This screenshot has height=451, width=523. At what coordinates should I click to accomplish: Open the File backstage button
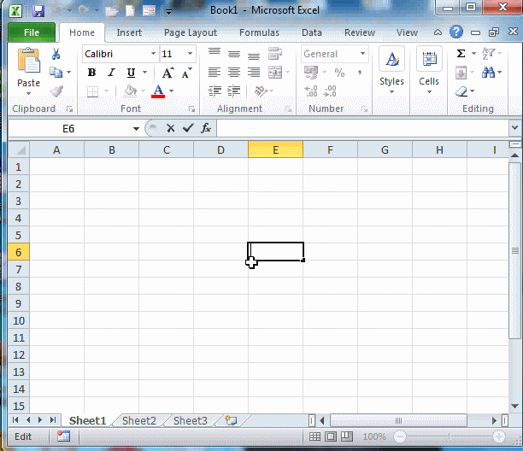[32, 33]
